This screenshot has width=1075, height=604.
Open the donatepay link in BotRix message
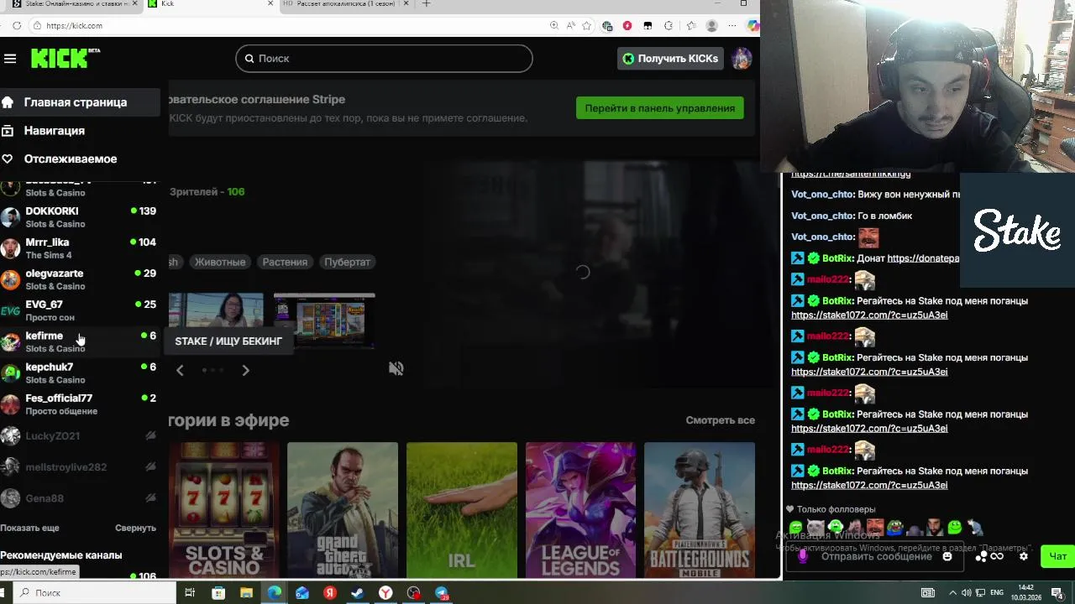click(923, 258)
